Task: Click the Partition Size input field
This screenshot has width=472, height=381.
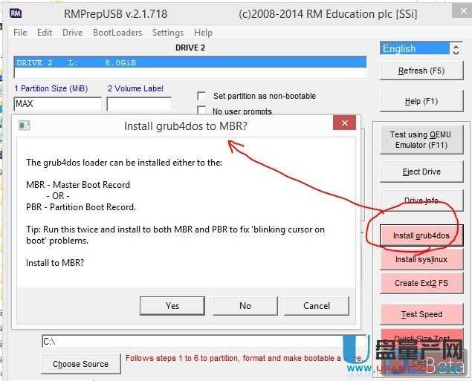Action: click(57, 104)
